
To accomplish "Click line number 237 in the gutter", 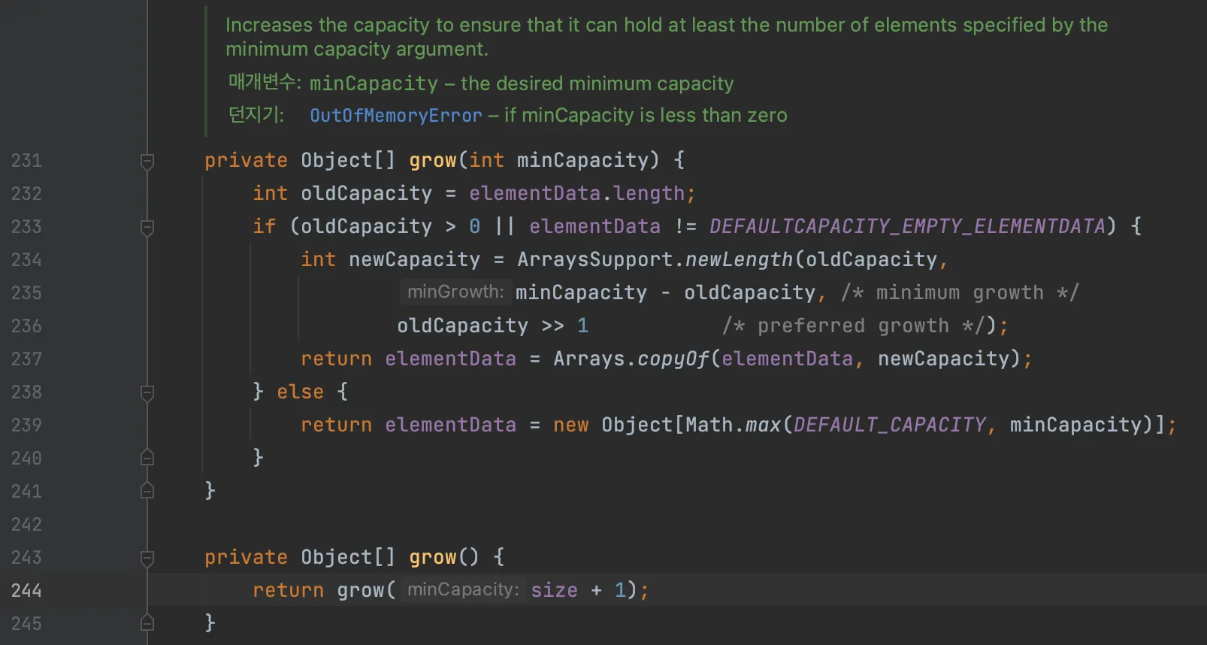I will 26,359.
